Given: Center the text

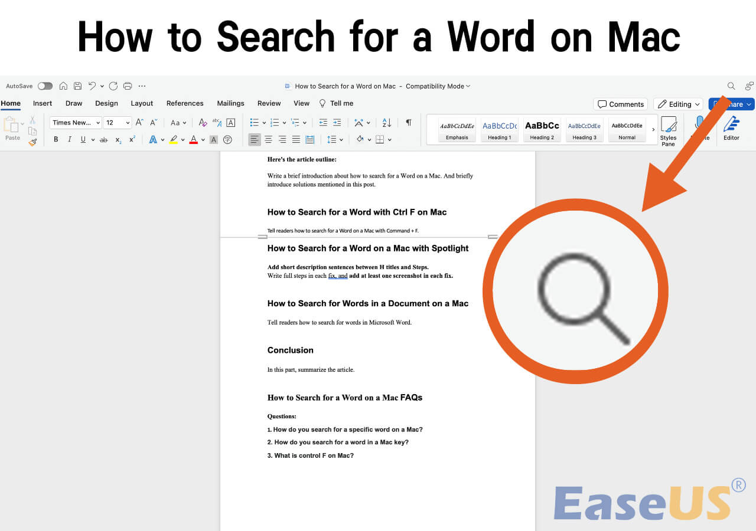Looking at the screenshot, I should (x=268, y=140).
